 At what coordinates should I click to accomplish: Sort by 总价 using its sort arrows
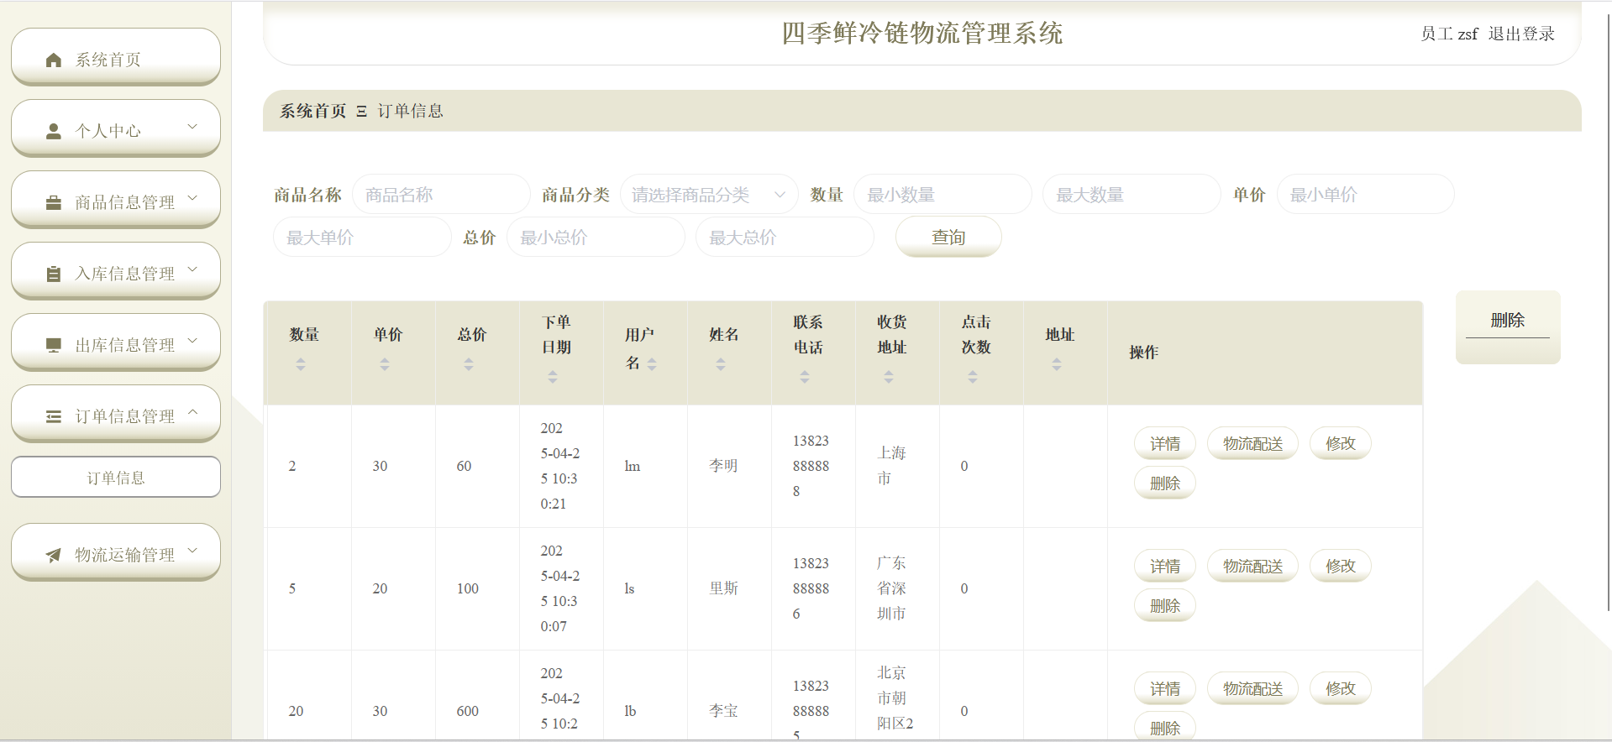pyautogui.click(x=469, y=364)
